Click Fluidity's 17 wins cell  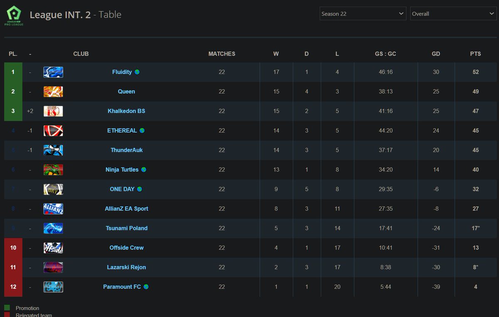pos(276,72)
